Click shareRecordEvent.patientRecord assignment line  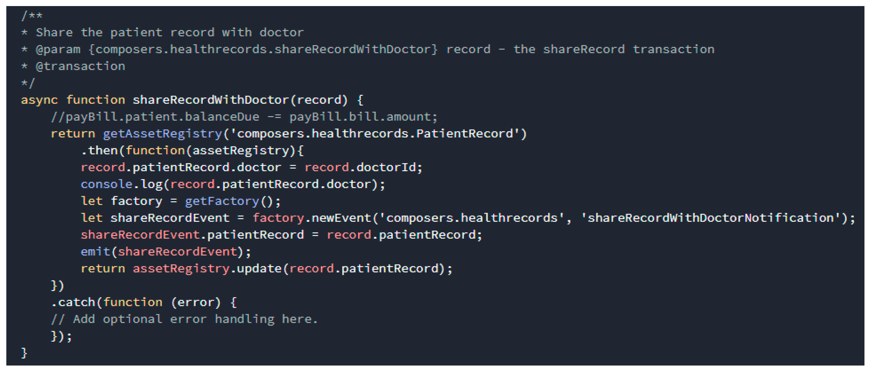pyautogui.click(x=281, y=235)
